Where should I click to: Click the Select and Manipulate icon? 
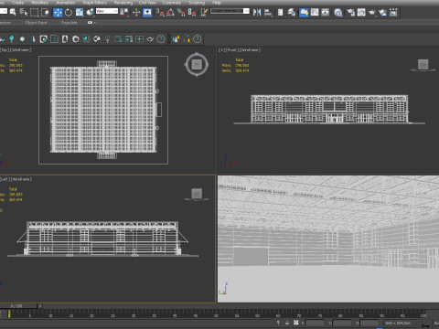tap(136, 13)
